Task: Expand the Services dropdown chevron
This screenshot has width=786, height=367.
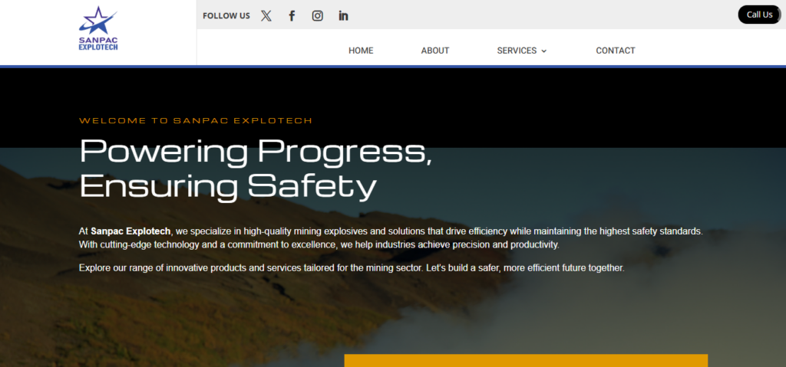Action: (544, 51)
